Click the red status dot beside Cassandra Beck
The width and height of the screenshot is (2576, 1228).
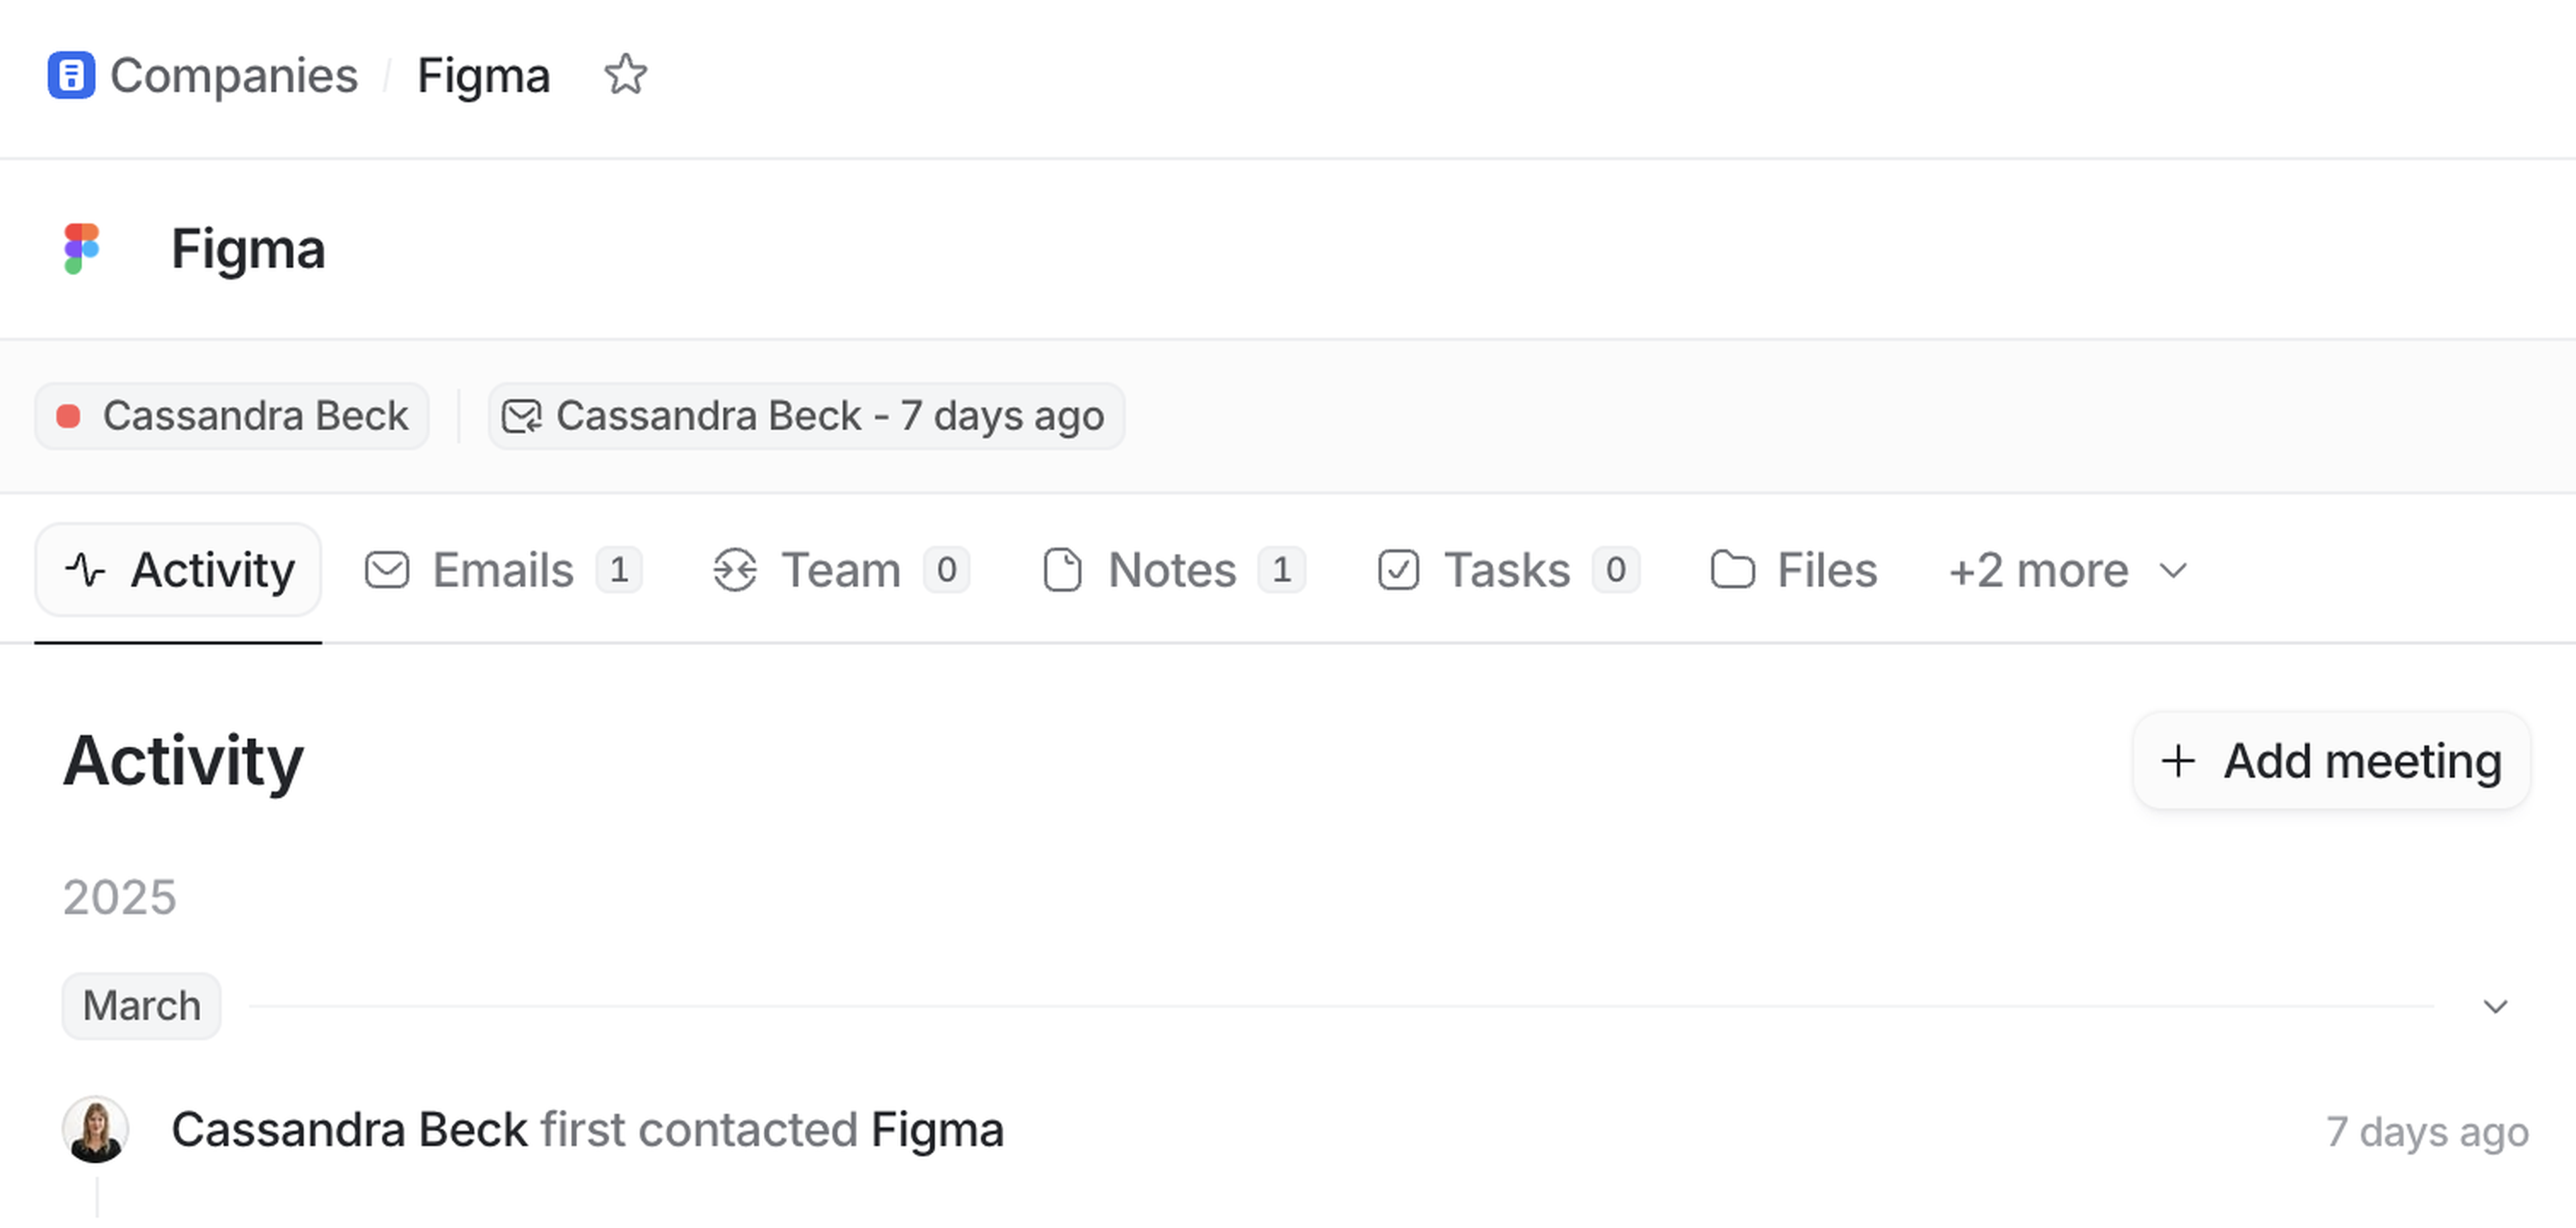68,416
